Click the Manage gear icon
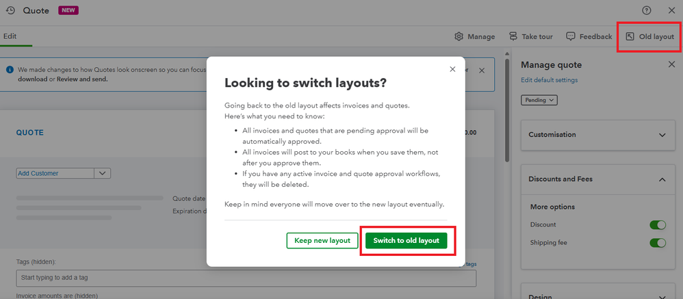This screenshot has width=683, height=299. [x=459, y=36]
